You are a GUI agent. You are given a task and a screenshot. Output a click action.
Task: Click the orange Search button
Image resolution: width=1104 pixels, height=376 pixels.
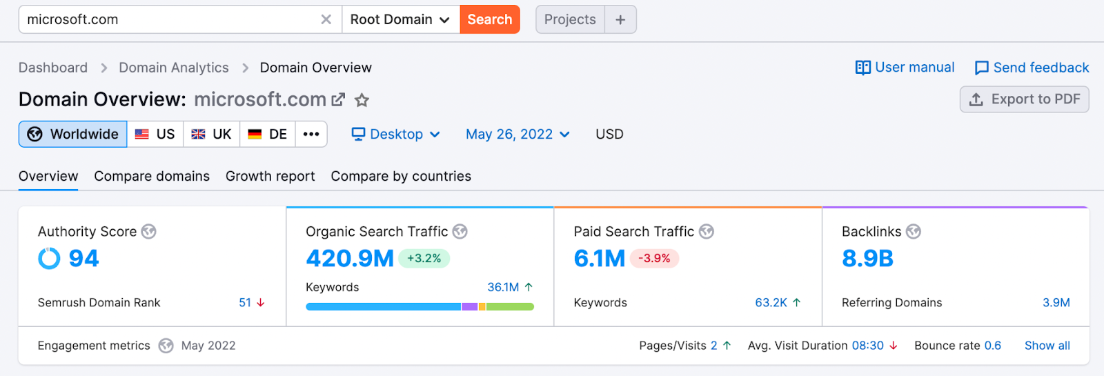click(x=490, y=19)
